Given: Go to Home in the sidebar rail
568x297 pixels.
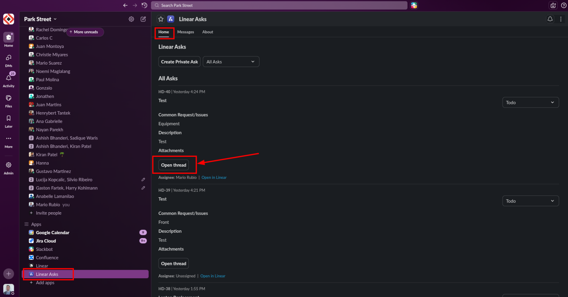Looking at the screenshot, I should (x=9, y=40).
